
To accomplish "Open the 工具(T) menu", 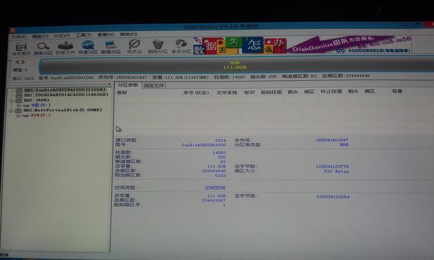I will click(83, 35).
